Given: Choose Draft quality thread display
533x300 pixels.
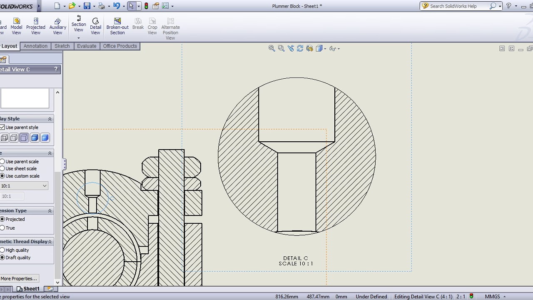Looking at the screenshot, I should point(15,257).
